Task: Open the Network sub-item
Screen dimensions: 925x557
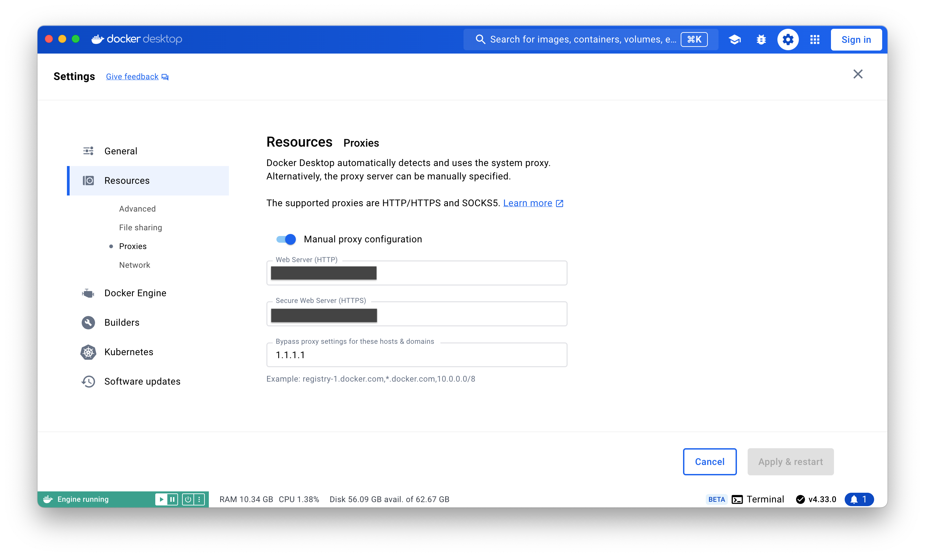Action: pyautogui.click(x=134, y=265)
